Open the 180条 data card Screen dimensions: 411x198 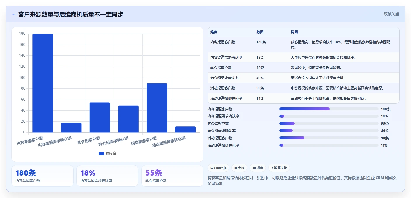click(x=42, y=176)
